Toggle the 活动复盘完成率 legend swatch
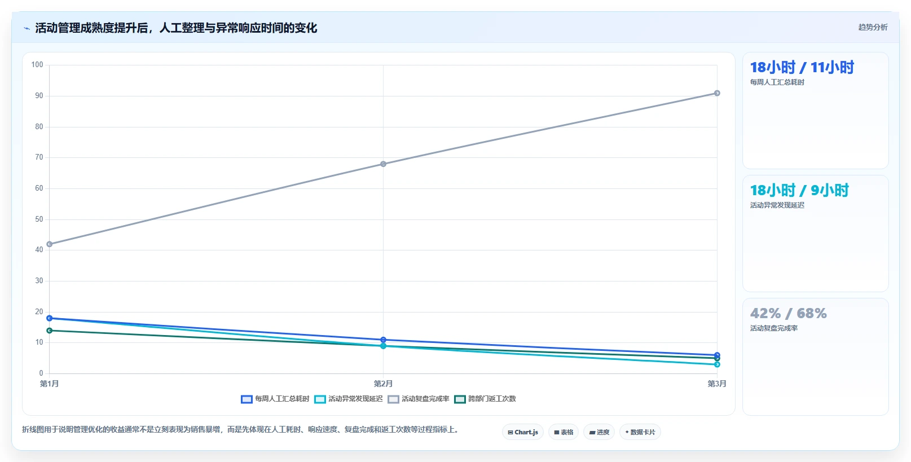Image resolution: width=911 pixels, height=462 pixels. click(393, 399)
